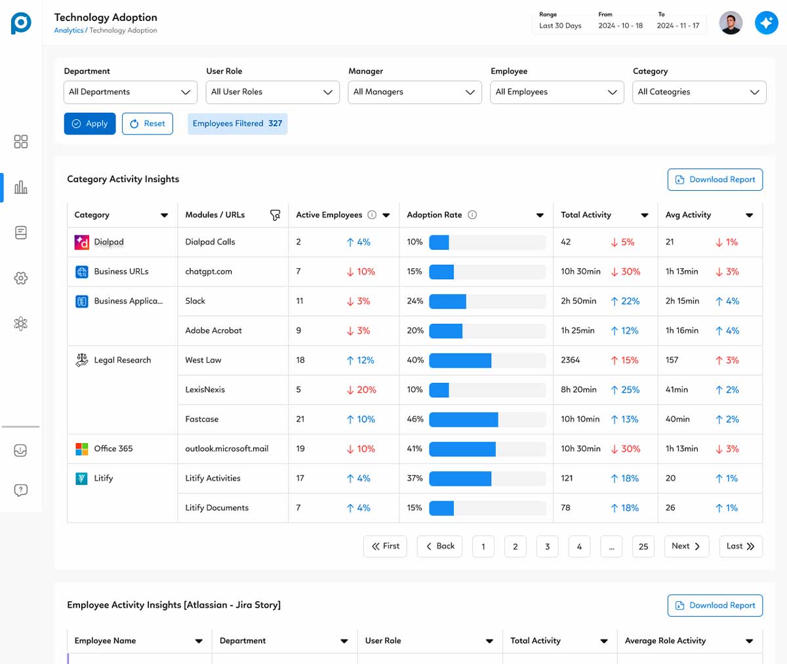The image size is (787, 664).
Task: Open the Analytics breadcrumb link
Action: (68, 30)
